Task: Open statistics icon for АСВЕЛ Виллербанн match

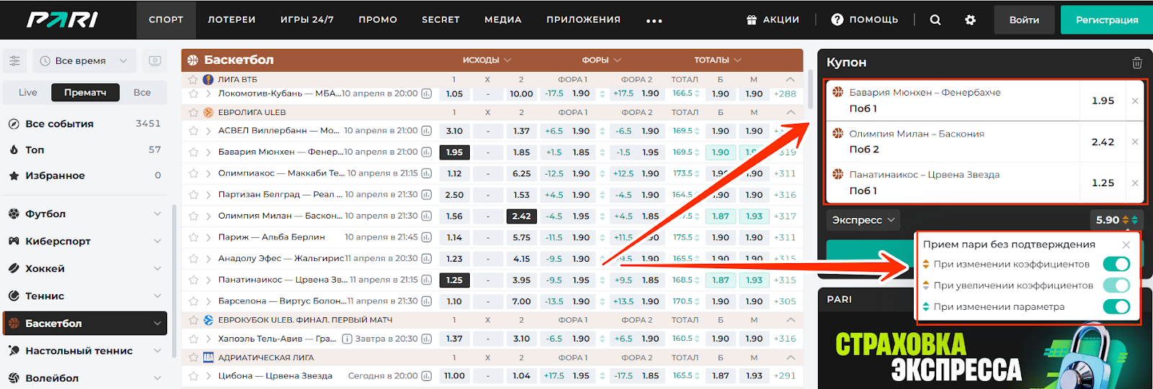Action: (x=427, y=131)
